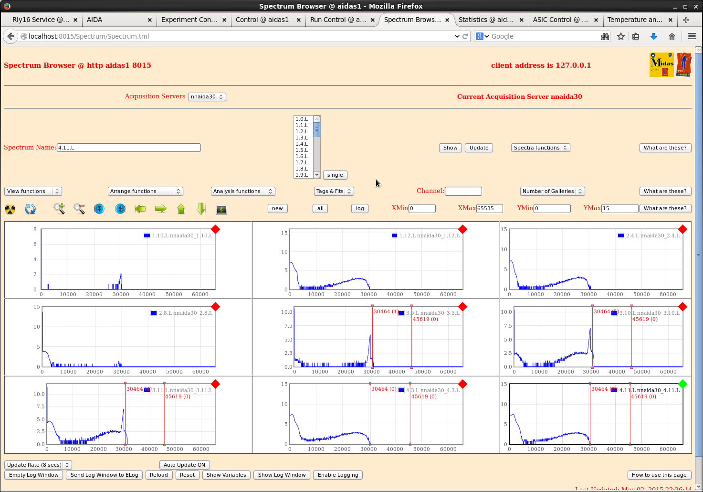Viewport: 703px width, 492px height.
Task: Click the blue legend swatch for 2.8.L
Action: click(154, 313)
